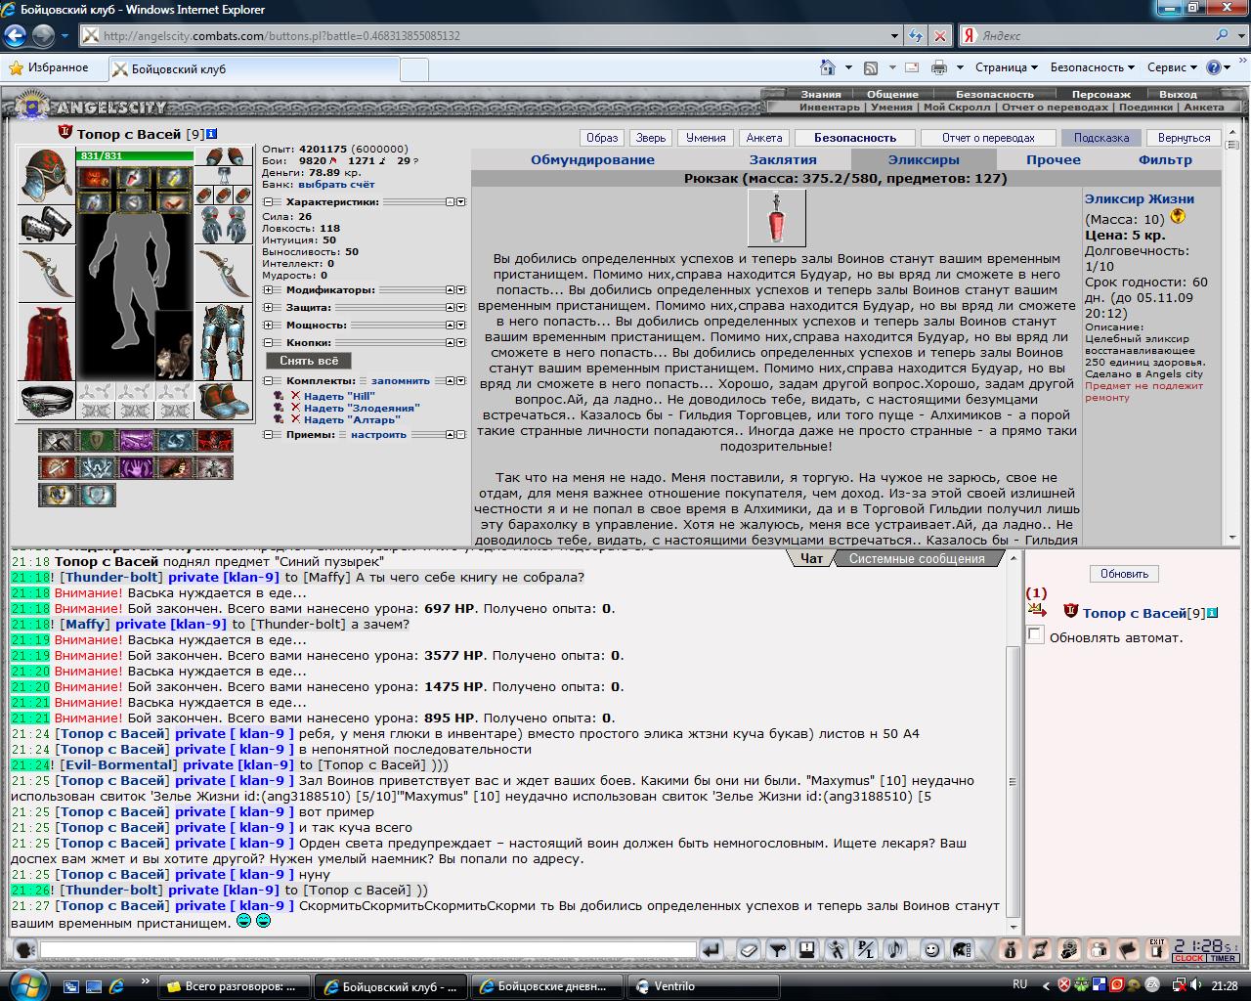The image size is (1251, 1001).
Task: Click the Обновить button
Action: pos(1124,574)
